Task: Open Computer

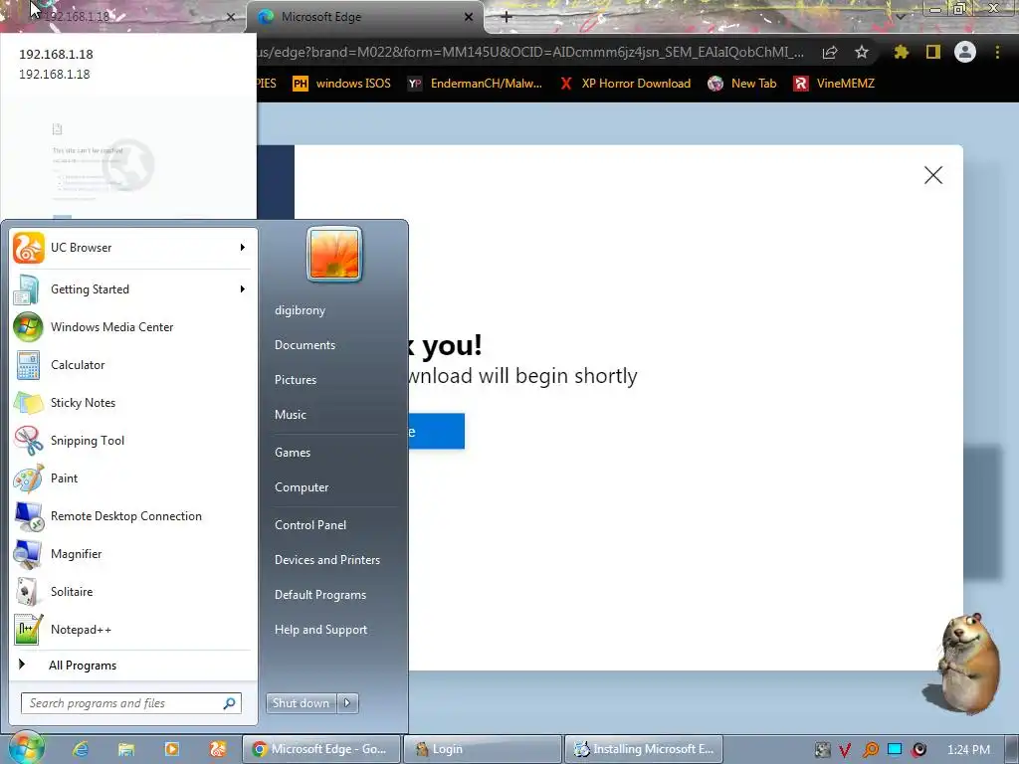Action: point(302,487)
